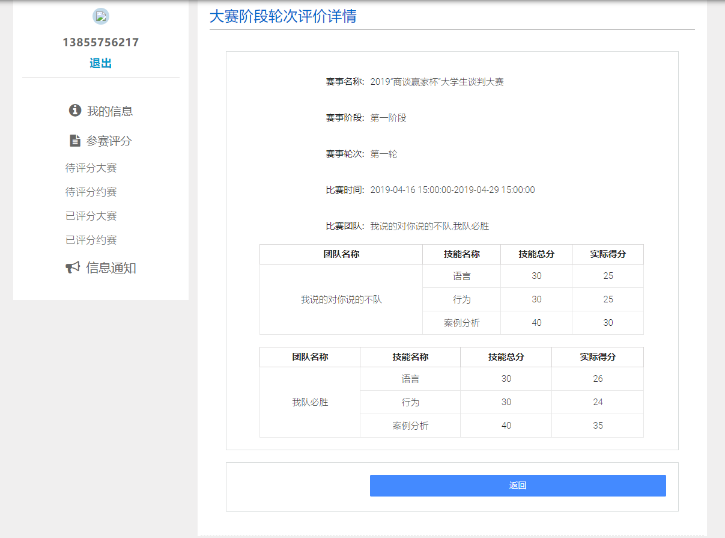Image resolution: width=725 pixels, height=538 pixels.
Task: Click 行为 actual score 25 for 我说的对你说的不队
Action: 608,299
